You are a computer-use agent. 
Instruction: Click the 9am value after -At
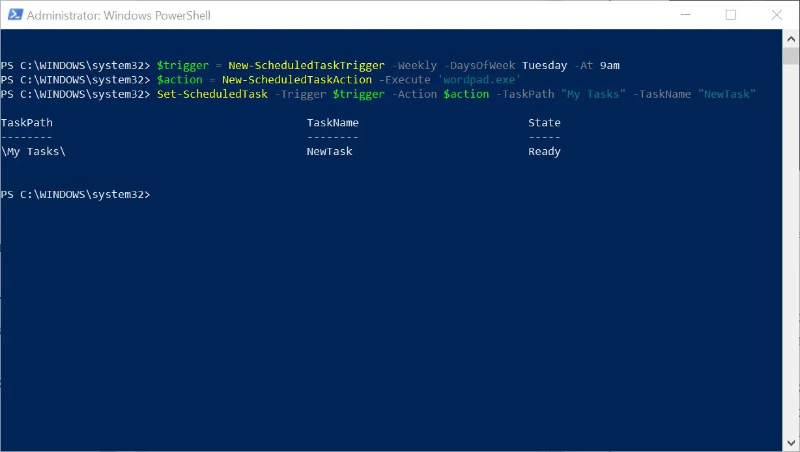pos(610,65)
